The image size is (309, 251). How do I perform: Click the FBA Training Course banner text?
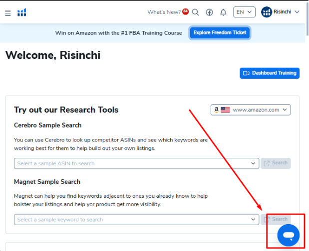pos(118,33)
